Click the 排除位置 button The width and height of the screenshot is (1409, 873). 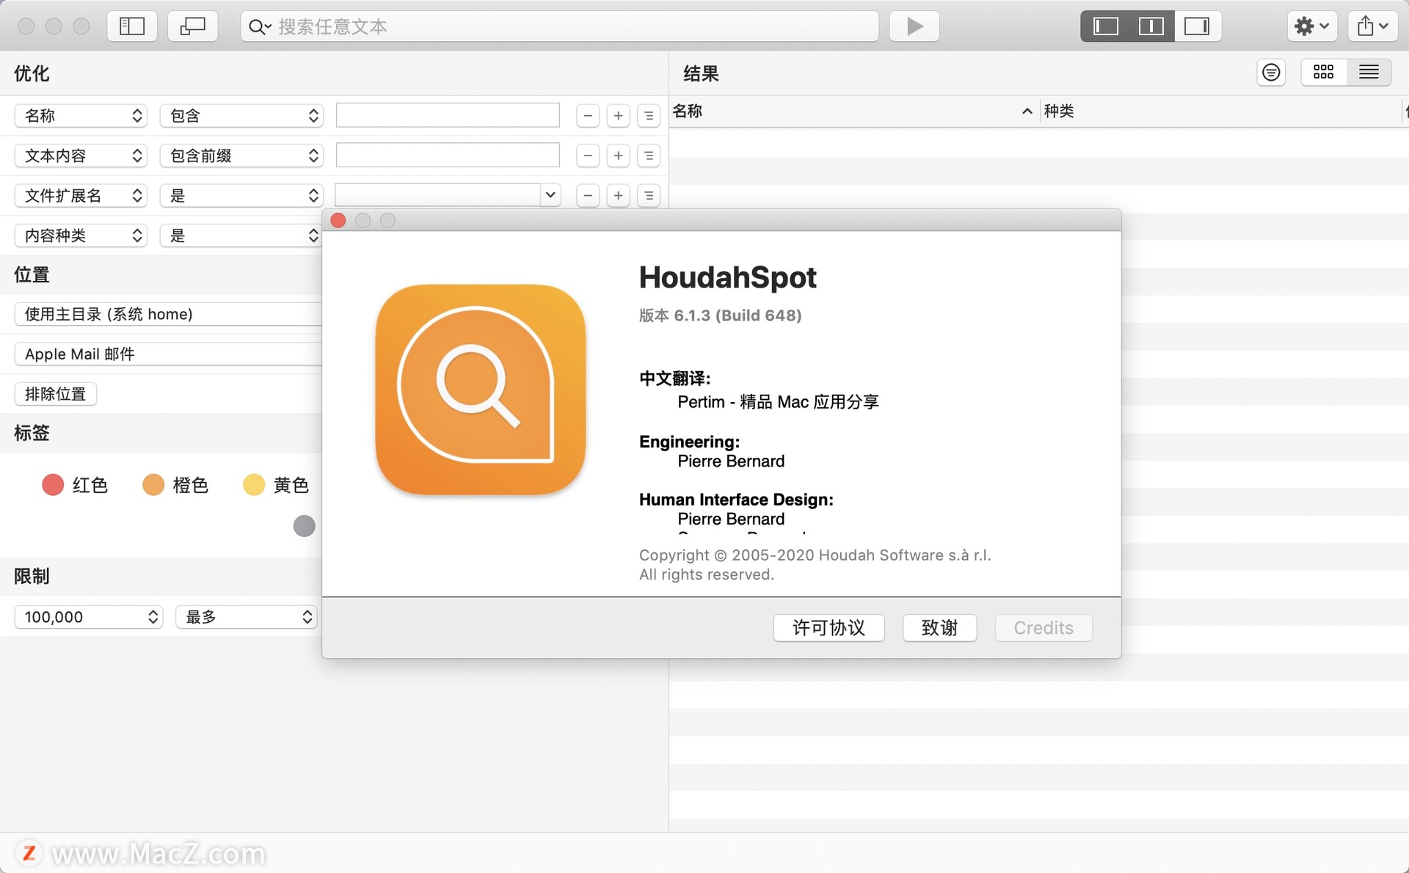coord(56,394)
